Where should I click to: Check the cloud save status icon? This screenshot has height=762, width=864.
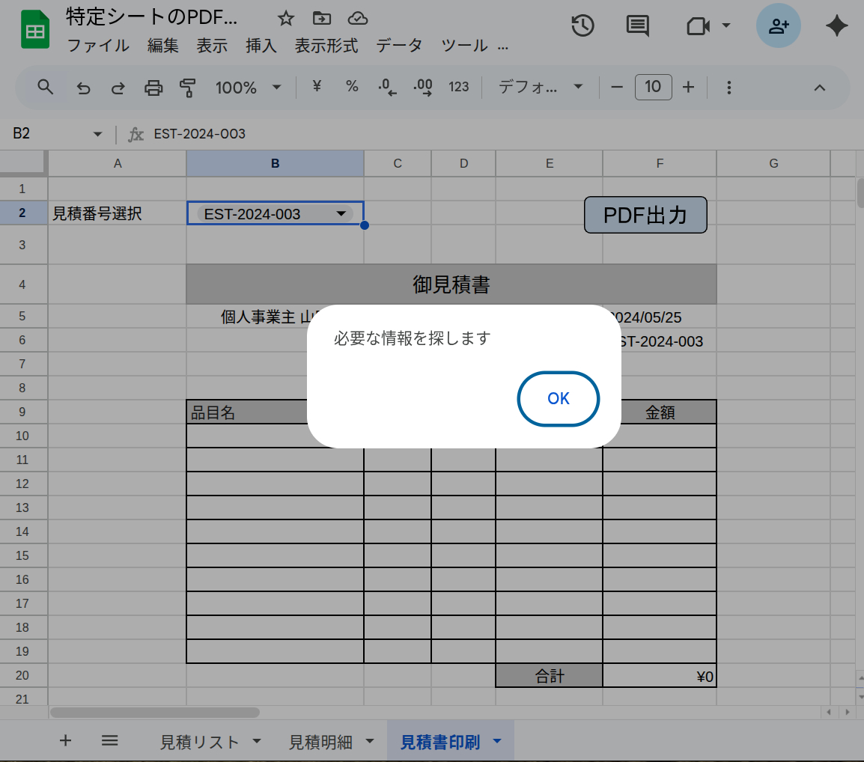pos(358,18)
